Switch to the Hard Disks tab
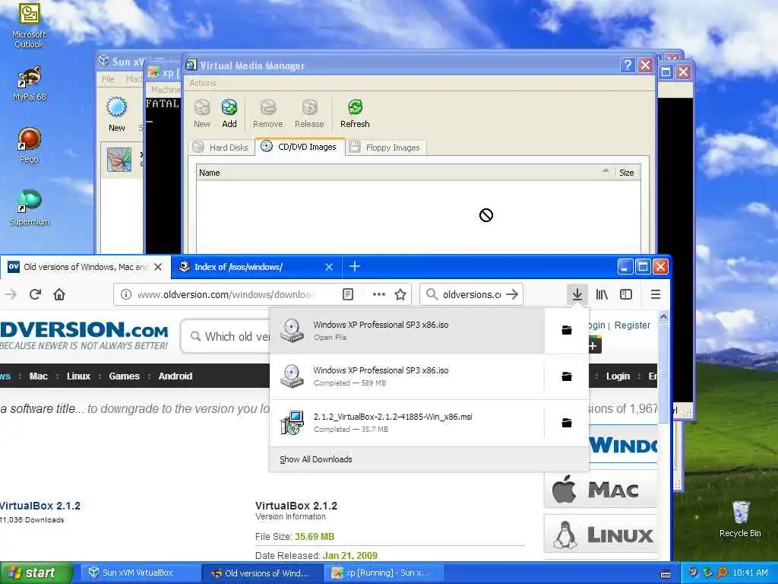 pyautogui.click(x=221, y=147)
